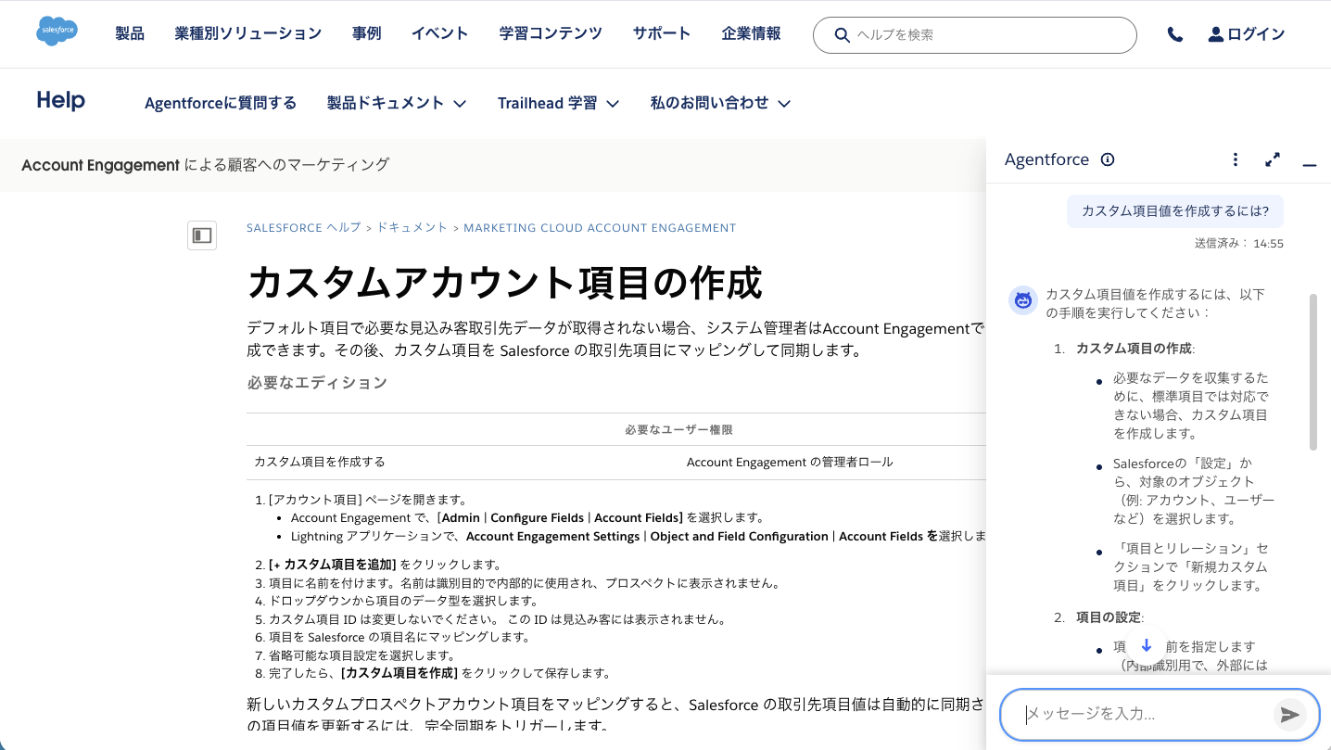1331x750 pixels.
Task: Open 業種別ソリューション menu
Action: [248, 33]
